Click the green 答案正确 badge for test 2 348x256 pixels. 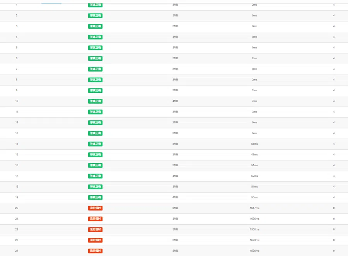pos(95,15)
